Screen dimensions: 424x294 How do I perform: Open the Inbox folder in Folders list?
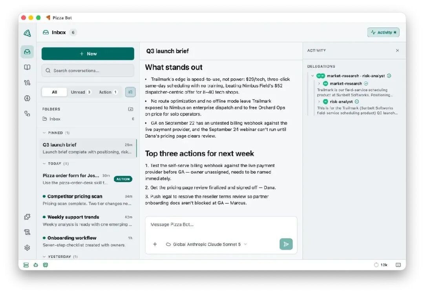[88, 119]
